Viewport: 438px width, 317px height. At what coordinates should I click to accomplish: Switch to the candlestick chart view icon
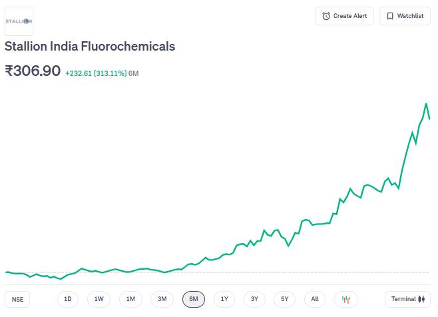(x=345, y=299)
